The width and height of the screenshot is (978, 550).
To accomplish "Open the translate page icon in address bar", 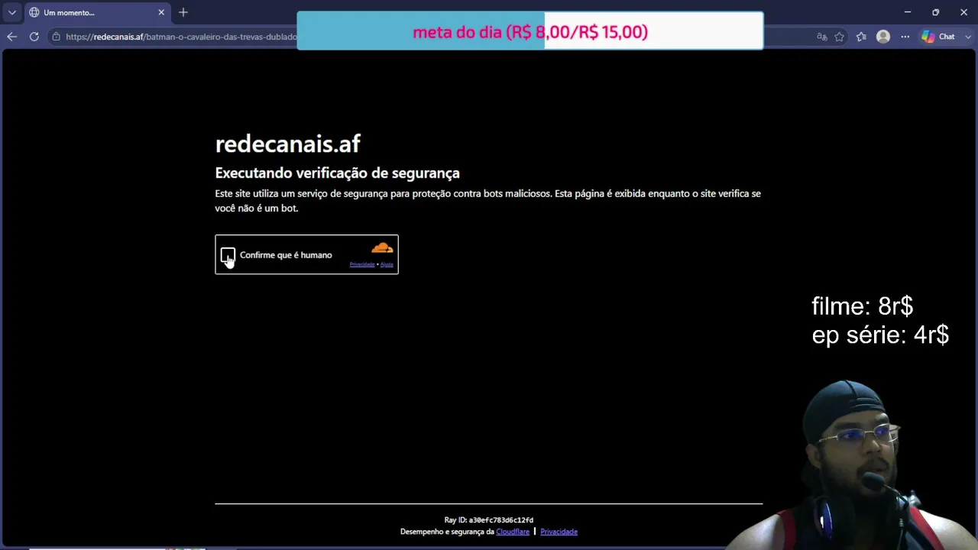I will click(822, 37).
